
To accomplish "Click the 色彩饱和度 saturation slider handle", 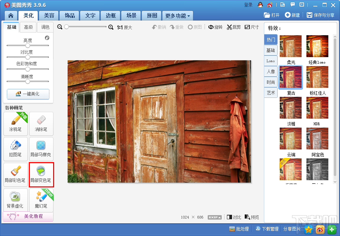I will [27, 69].
